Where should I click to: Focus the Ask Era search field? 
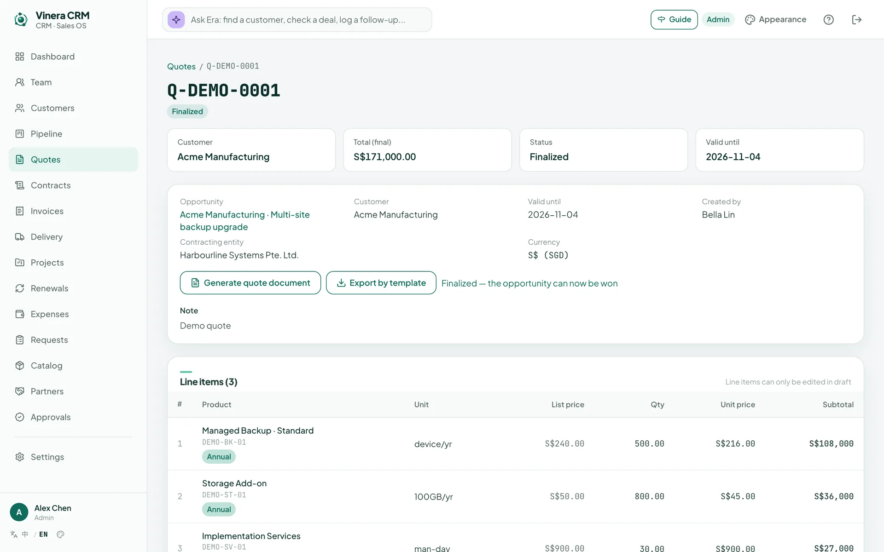pyautogui.click(x=297, y=20)
